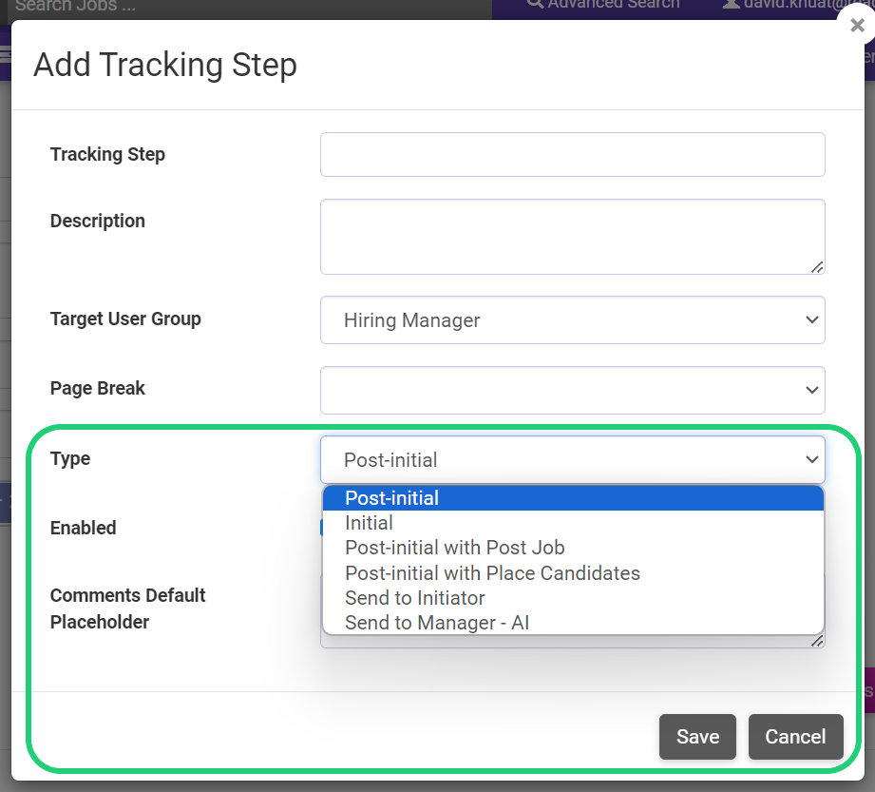Viewport: 875px width, 792px height.
Task: Cancel adding the tracking step
Action: point(795,737)
